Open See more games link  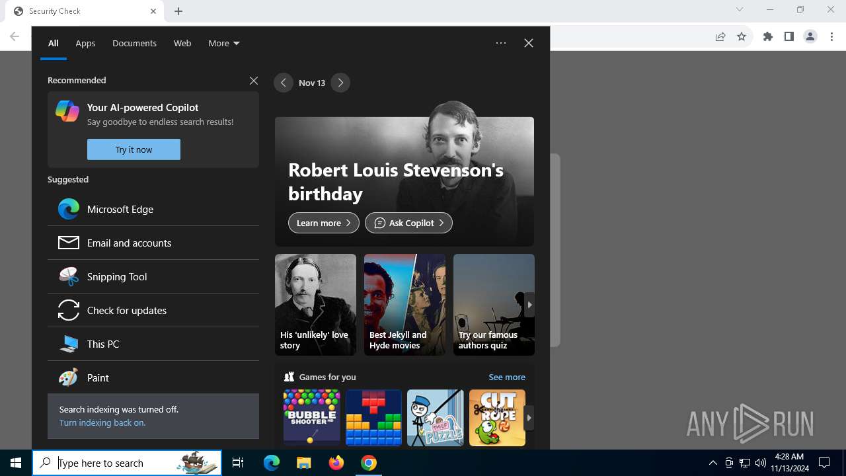pos(507,377)
